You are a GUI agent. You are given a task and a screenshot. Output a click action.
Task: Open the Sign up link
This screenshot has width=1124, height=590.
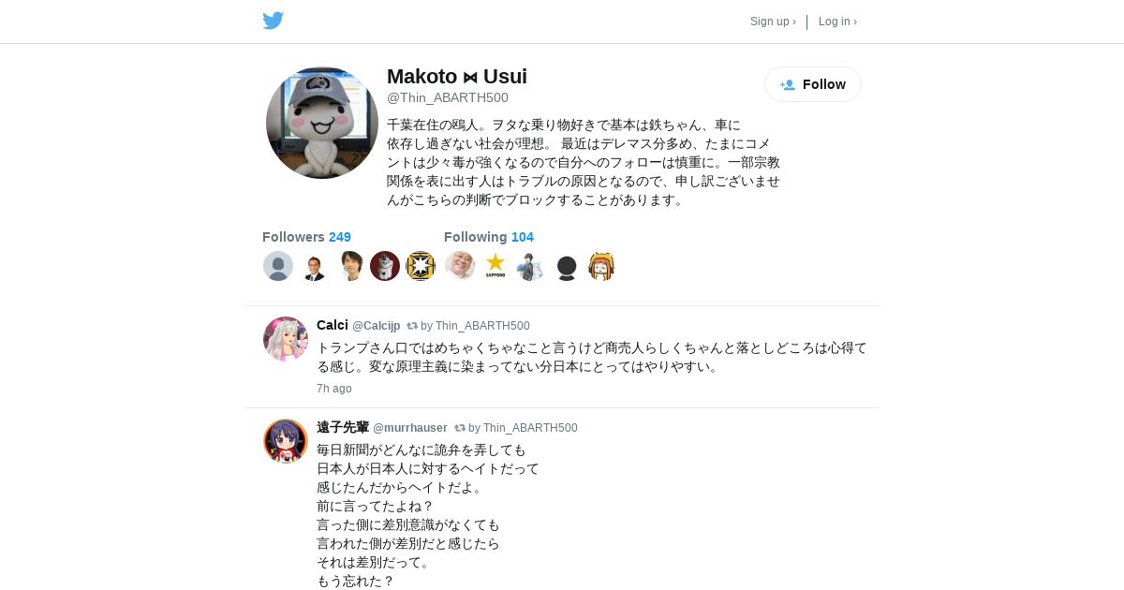click(773, 22)
